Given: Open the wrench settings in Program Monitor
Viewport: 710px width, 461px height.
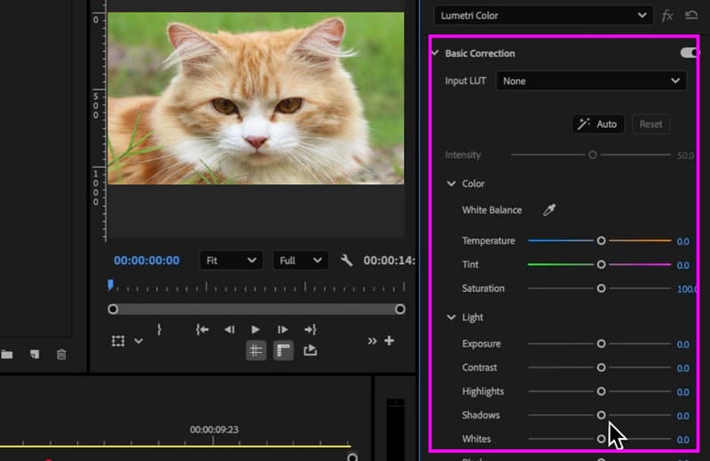Looking at the screenshot, I should [346, 260].
